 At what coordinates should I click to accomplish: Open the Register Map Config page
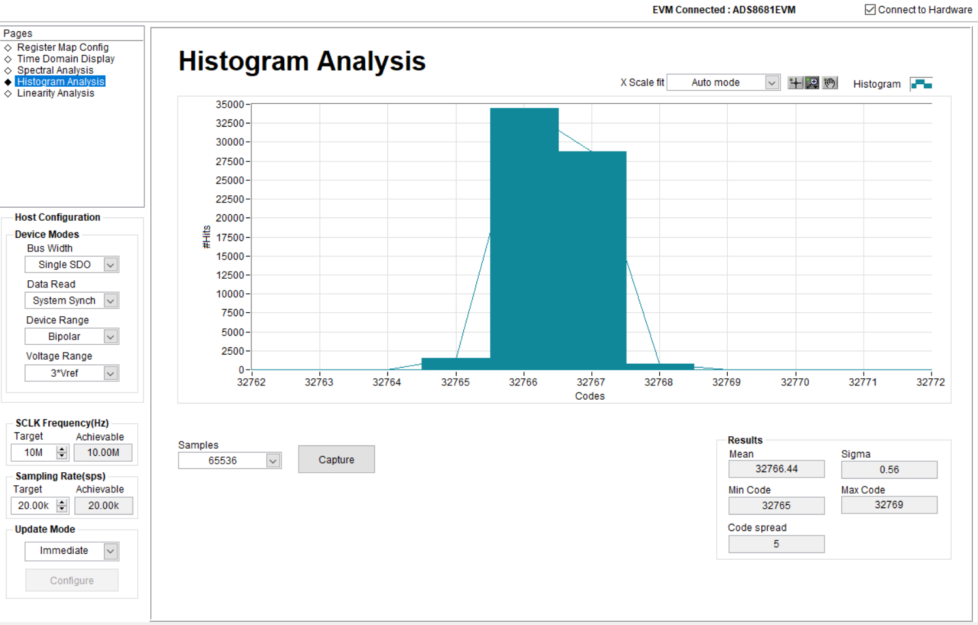pyautogui.click(x=63, y=48)
